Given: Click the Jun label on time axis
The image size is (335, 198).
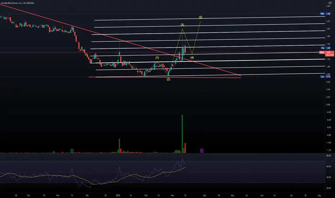Looking at the screenshot, I should 262,195.
